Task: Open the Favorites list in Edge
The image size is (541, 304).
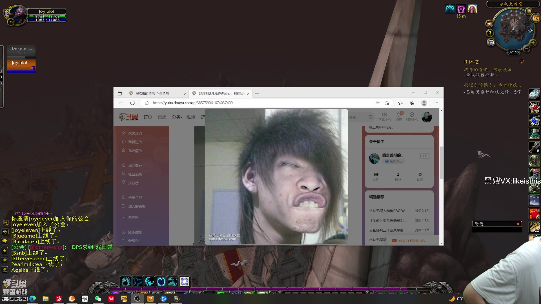Action: pos(400,103)
